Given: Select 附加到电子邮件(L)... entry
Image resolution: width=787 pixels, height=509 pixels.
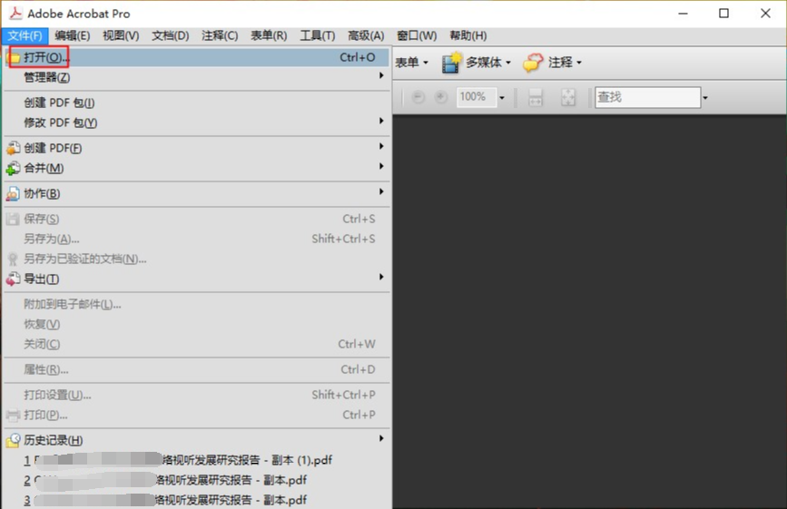Looking at the screenshot, I should pyautogui.click(x=197, y=304).
